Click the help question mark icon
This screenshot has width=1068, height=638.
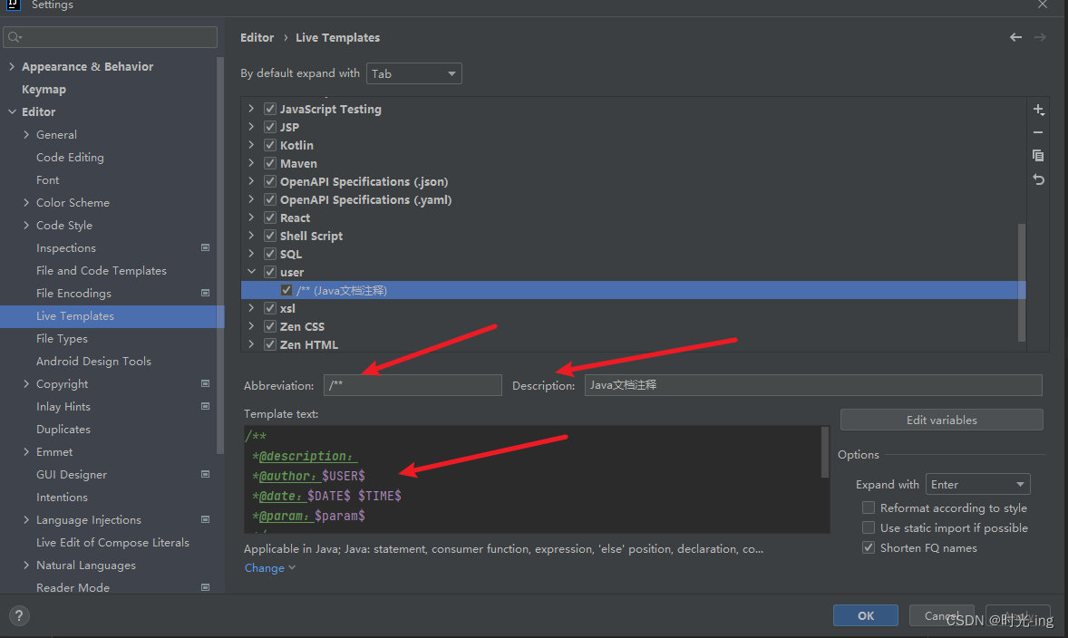[19, 615]
